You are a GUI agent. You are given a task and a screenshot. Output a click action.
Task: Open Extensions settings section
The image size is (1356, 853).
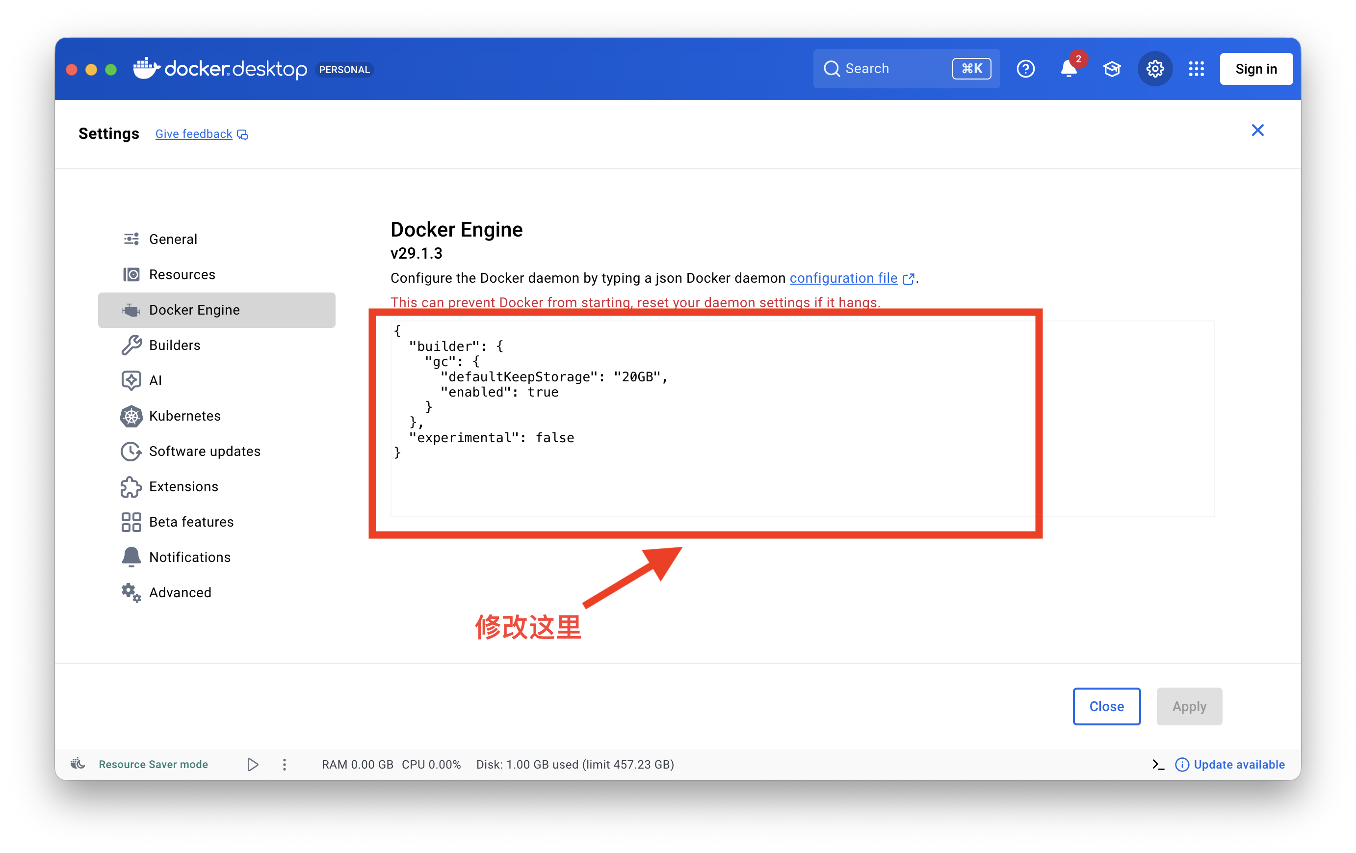(183, 486)
